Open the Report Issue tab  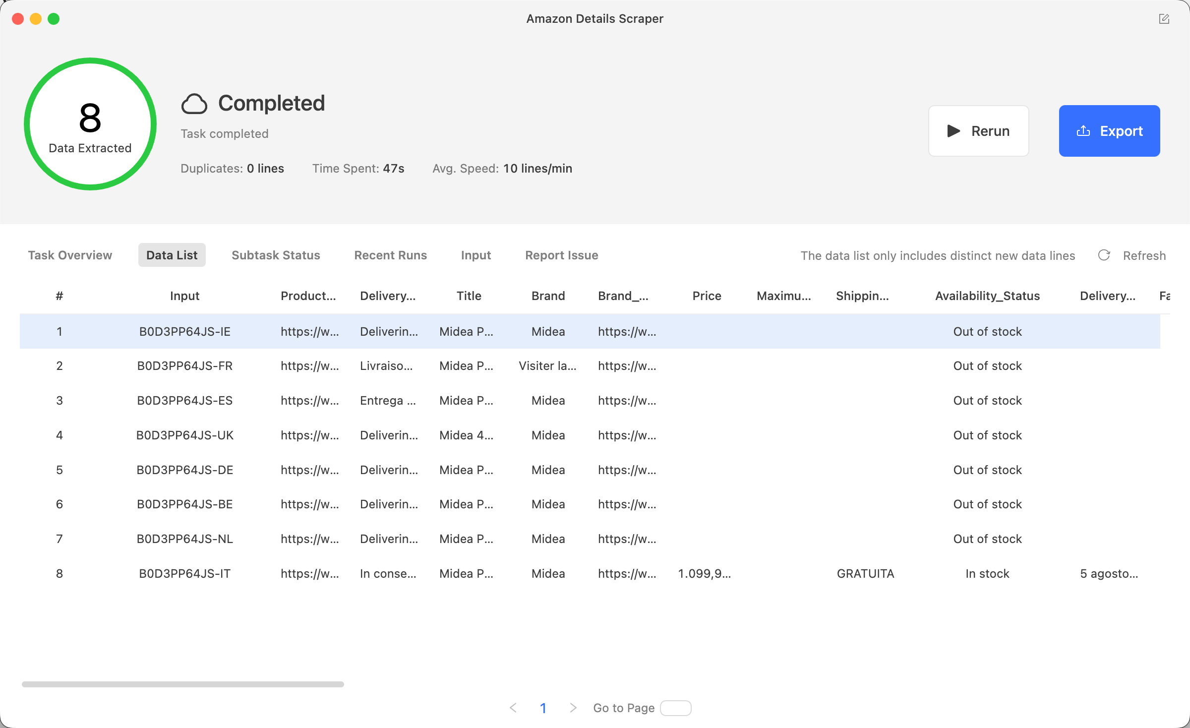click(x=561, y=255)
